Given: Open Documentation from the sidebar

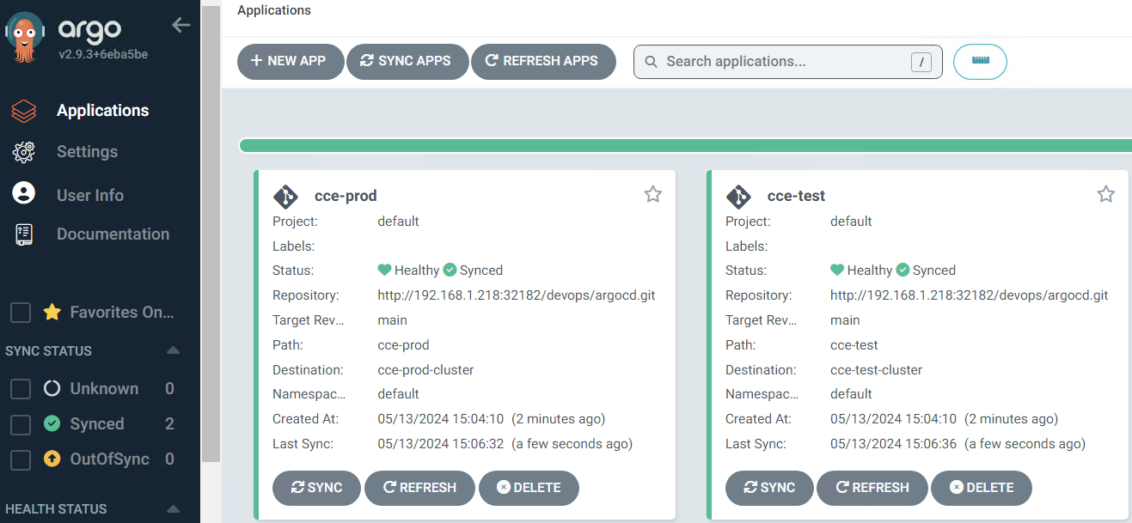Looking at the screenshot, I should click(113, 234).
